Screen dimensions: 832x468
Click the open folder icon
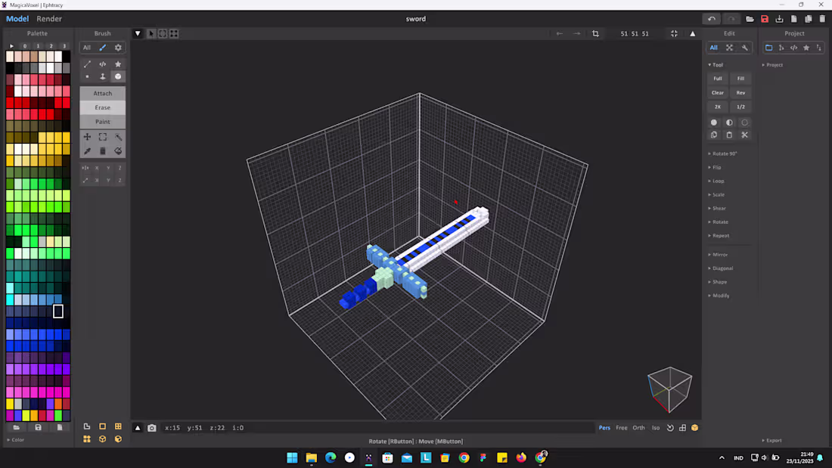[x=750, y=19]
